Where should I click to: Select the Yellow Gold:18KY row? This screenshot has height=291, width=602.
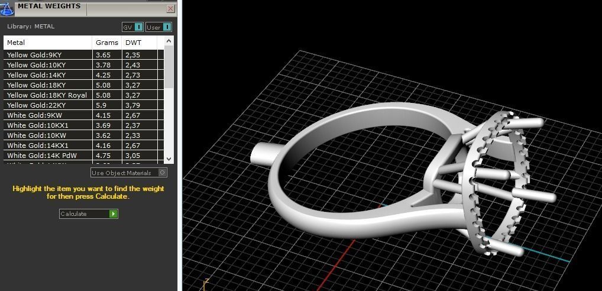[x=84, y=85]
